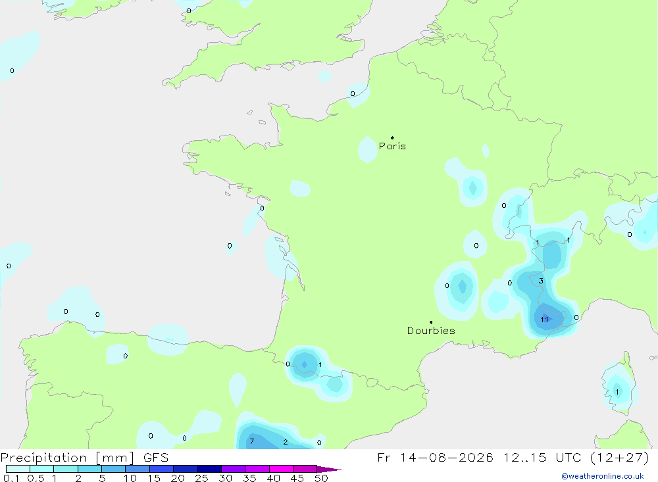Click the Dourbies city label
Image resolution: width=658 pixels, height=482 pixels.
pos(431,331)
